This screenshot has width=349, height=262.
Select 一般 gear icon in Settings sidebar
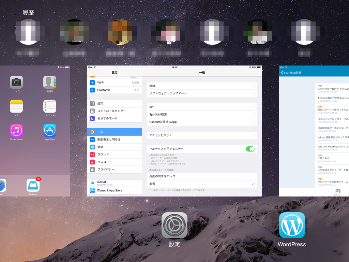pyautogui.click(x=92, y=132)
